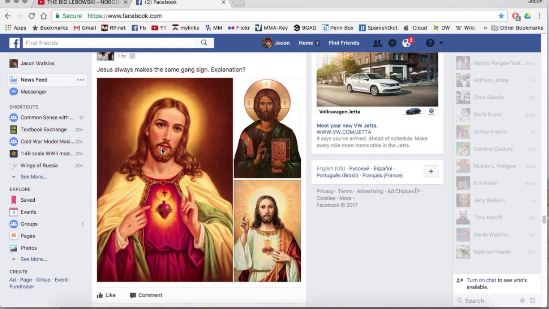
Task: Switch language to Português (Brasil)
Action: click(x=338, y=176)
